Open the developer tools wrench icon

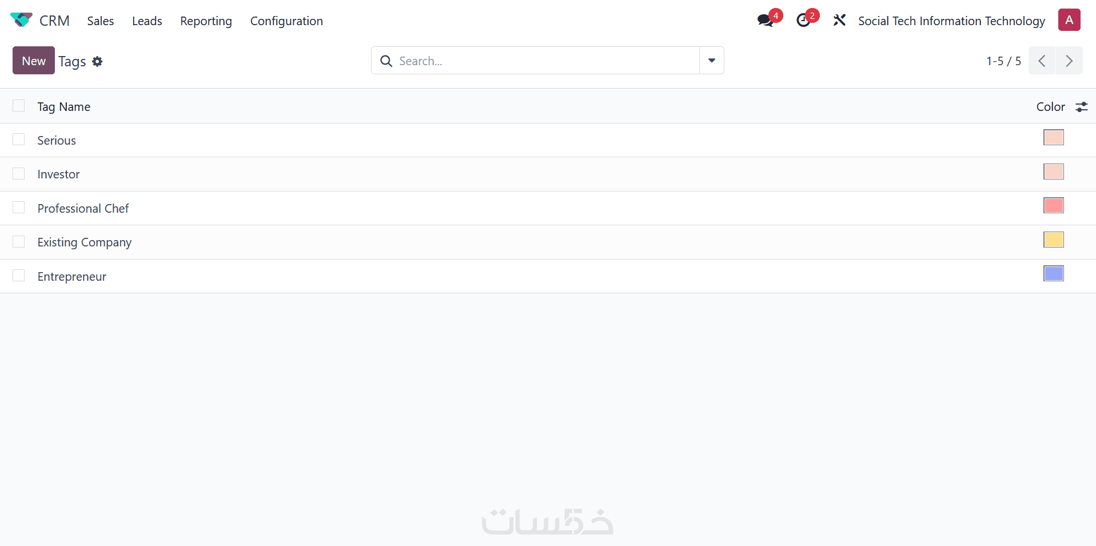pyautogui.click(x=839, y=21)
